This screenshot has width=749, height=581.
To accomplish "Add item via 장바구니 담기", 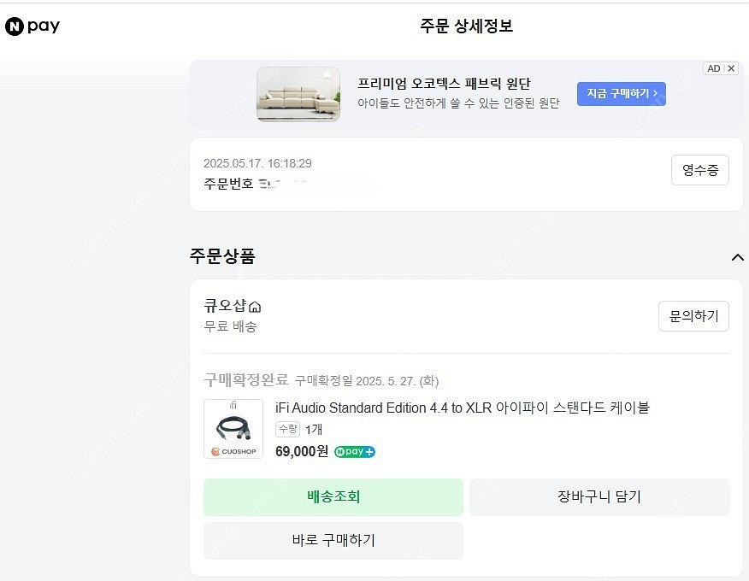I will (x=599, y=496).
